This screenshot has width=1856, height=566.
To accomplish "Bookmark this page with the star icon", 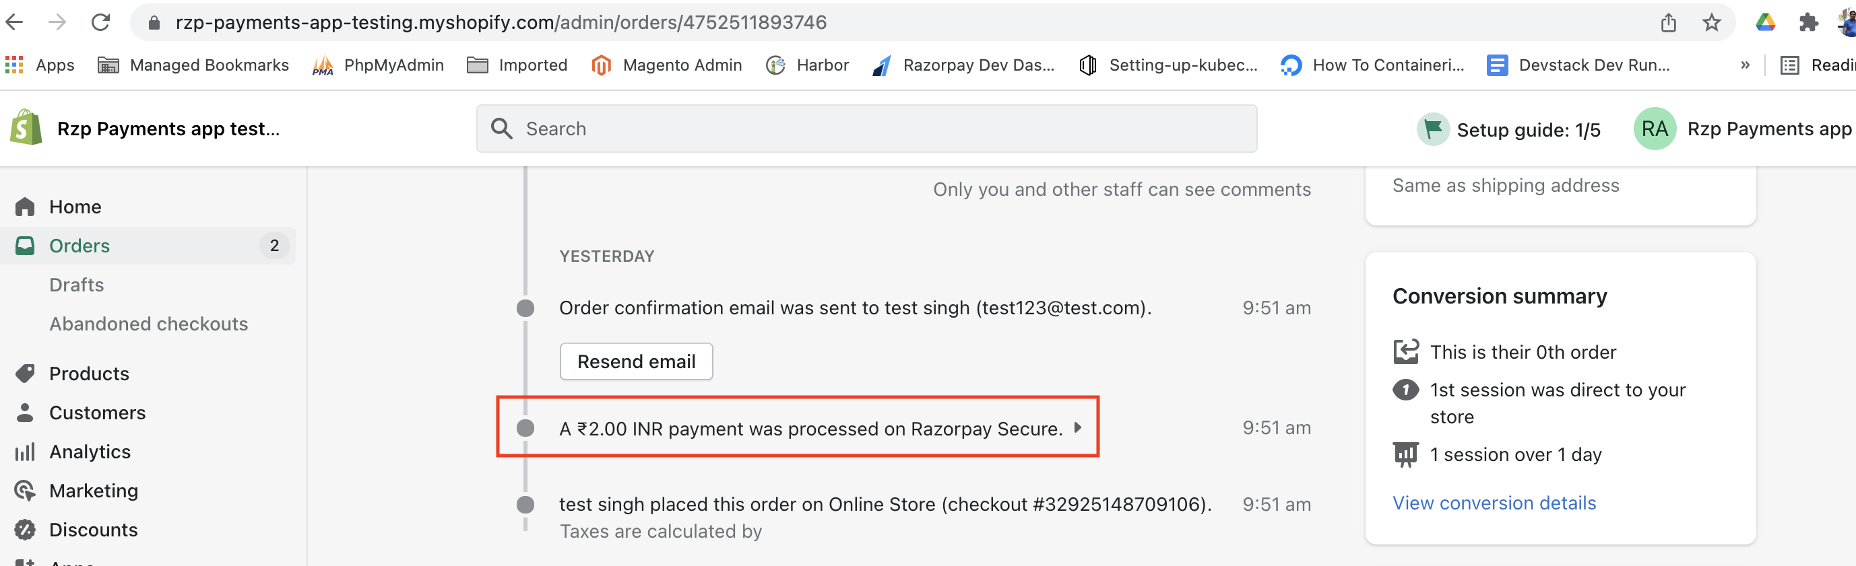I will click(x=1710, y=22).
